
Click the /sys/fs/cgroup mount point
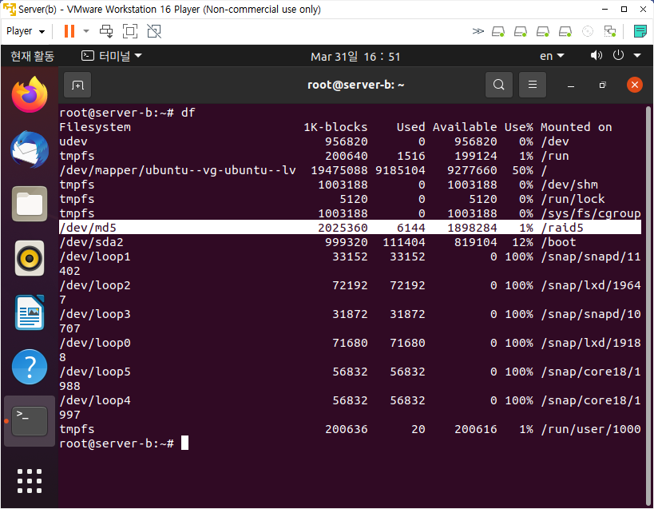(591, 213)
